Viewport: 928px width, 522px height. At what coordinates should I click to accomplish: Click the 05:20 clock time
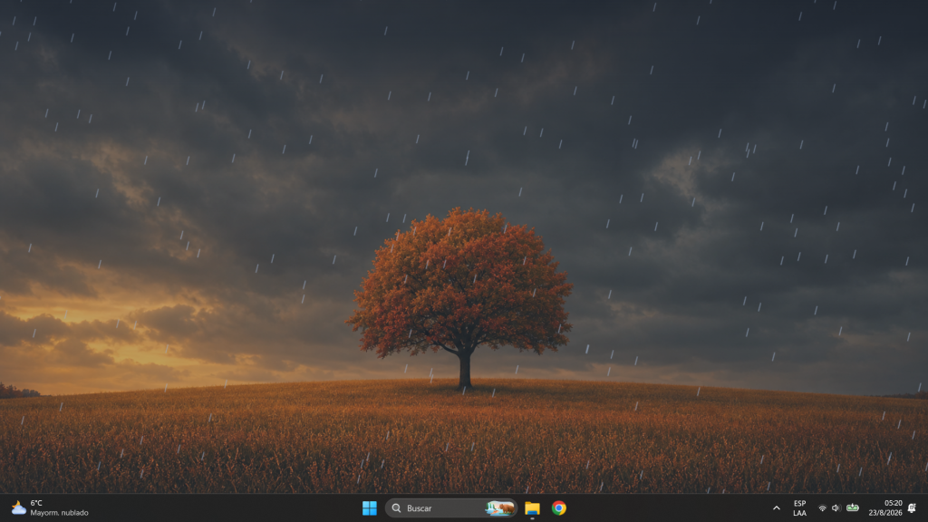pyautogui.click(x=893, y=503)
